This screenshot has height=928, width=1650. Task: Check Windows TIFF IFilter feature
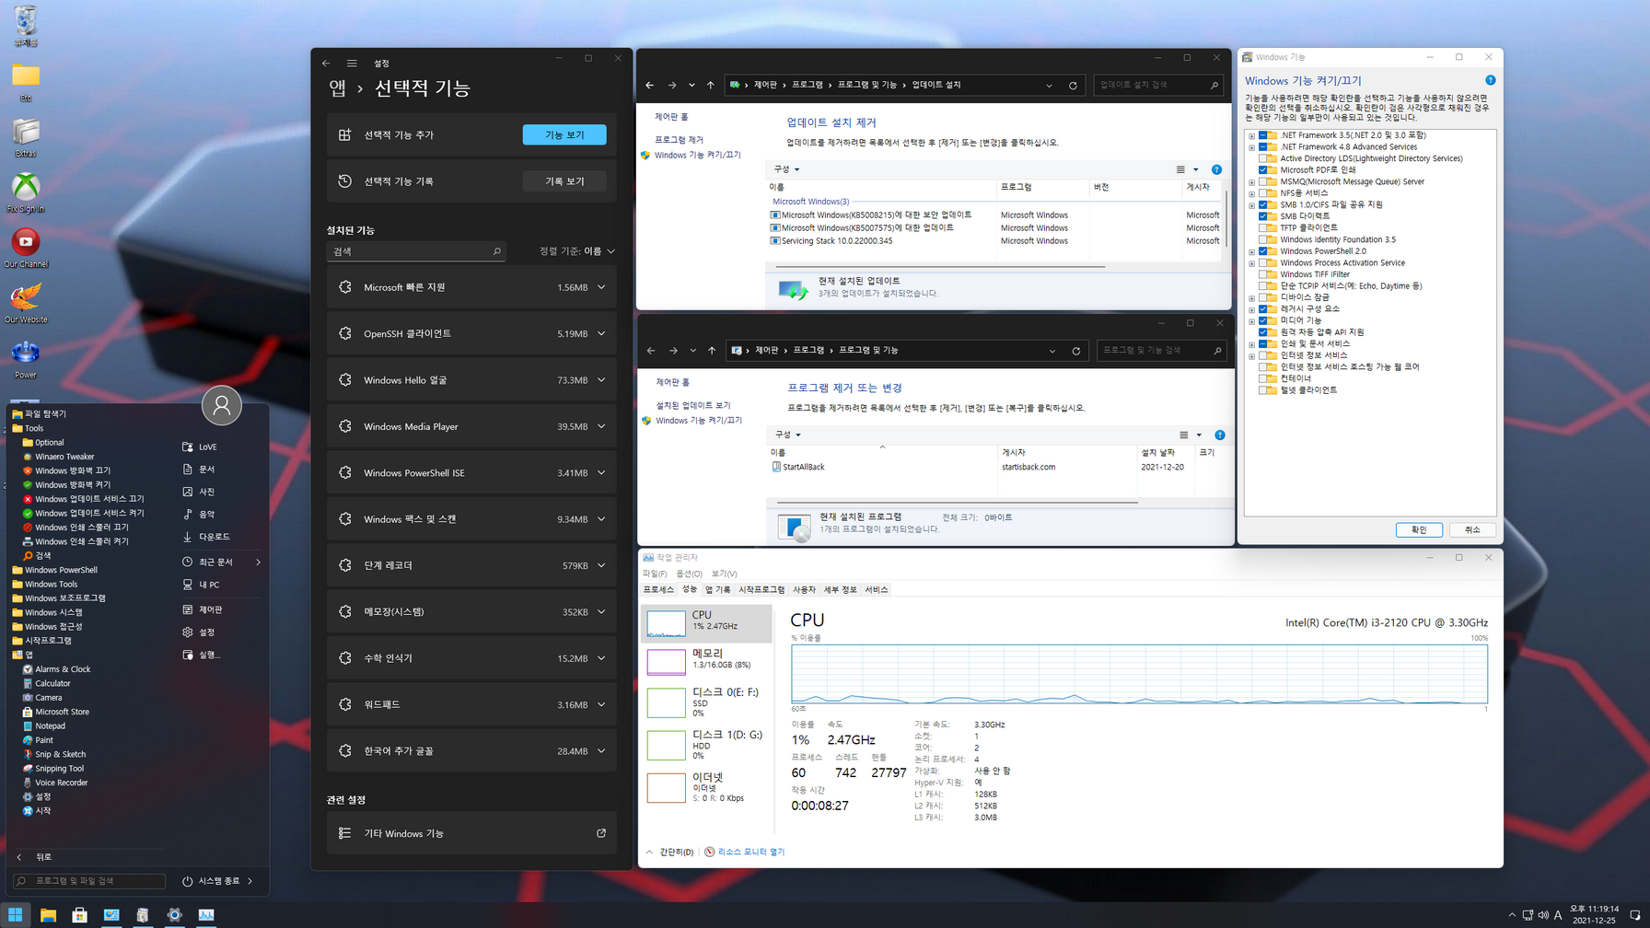click(x=1263, y=274)
